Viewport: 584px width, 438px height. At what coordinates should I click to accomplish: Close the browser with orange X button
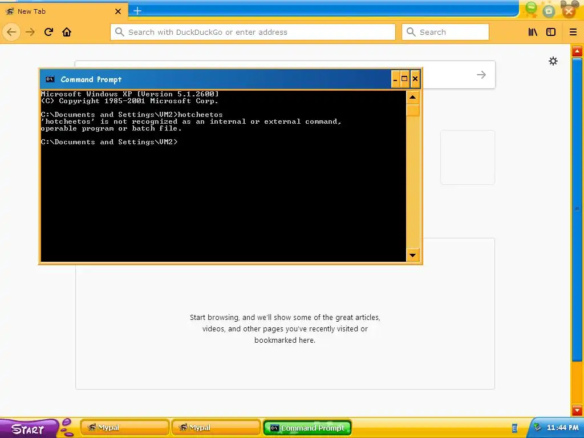pos(569,11)
